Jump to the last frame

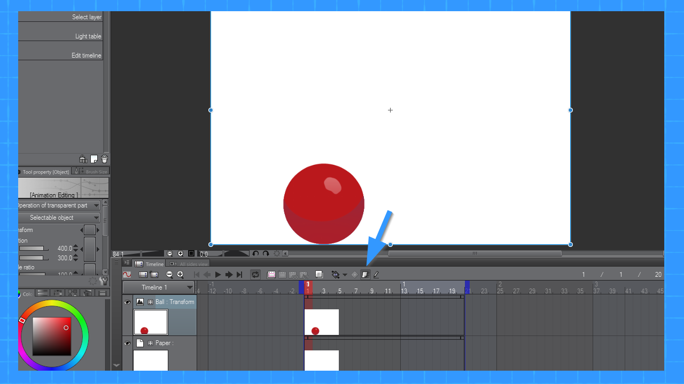239,275
